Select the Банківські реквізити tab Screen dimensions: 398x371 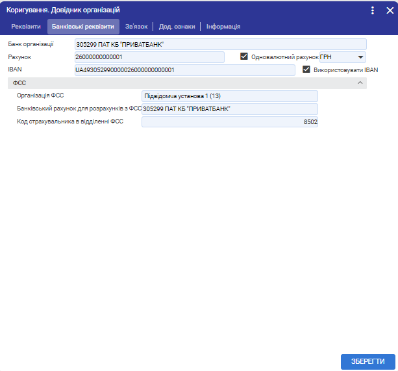click(83, 27)
